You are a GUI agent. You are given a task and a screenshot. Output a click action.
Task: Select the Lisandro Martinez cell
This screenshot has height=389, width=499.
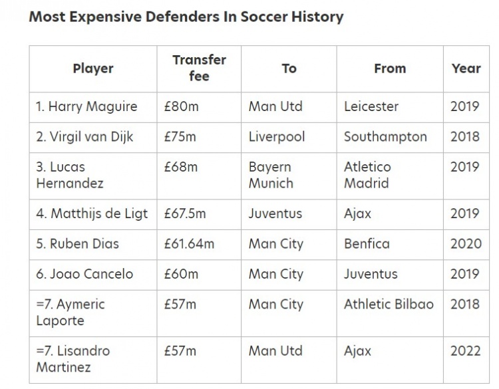point(73,358)
